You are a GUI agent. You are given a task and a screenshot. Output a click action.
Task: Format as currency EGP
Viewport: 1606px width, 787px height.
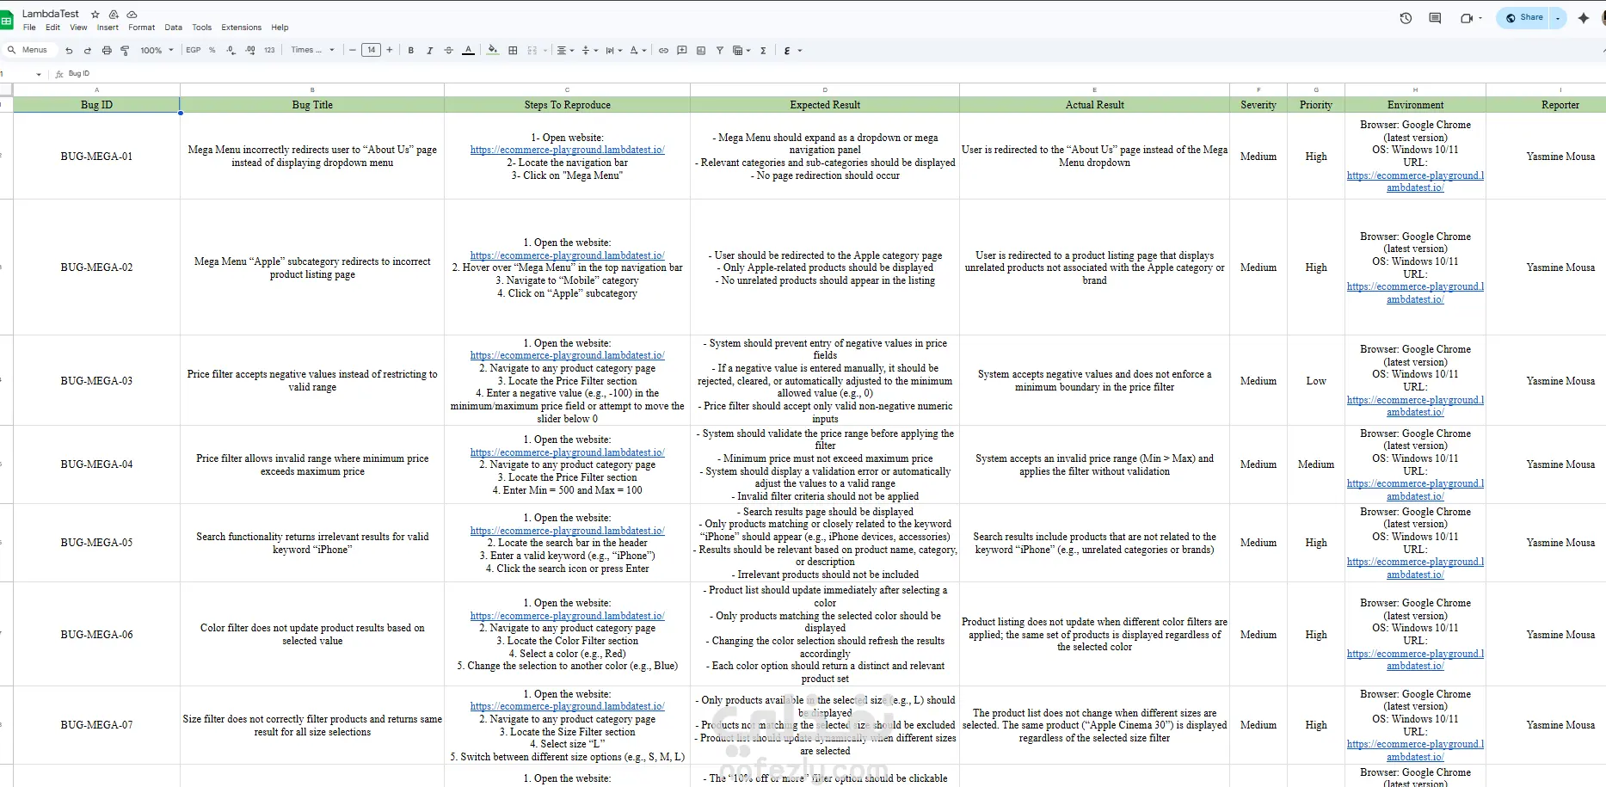tap(194, 51)
